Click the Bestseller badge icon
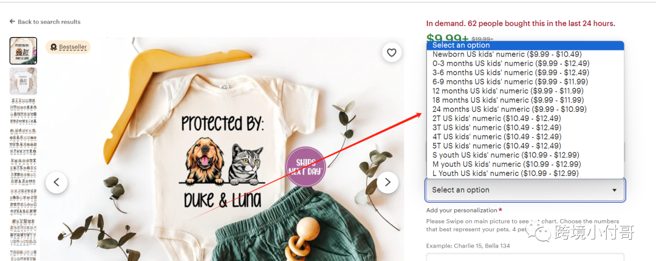Viewport: 656px width, 261px height. [x=53, y=47]
